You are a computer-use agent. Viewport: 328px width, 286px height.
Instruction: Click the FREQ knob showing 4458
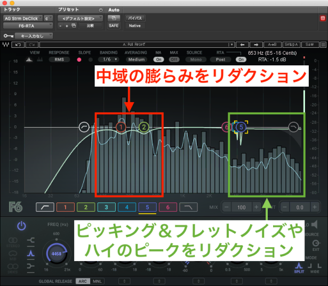click(x=57, y=254)
